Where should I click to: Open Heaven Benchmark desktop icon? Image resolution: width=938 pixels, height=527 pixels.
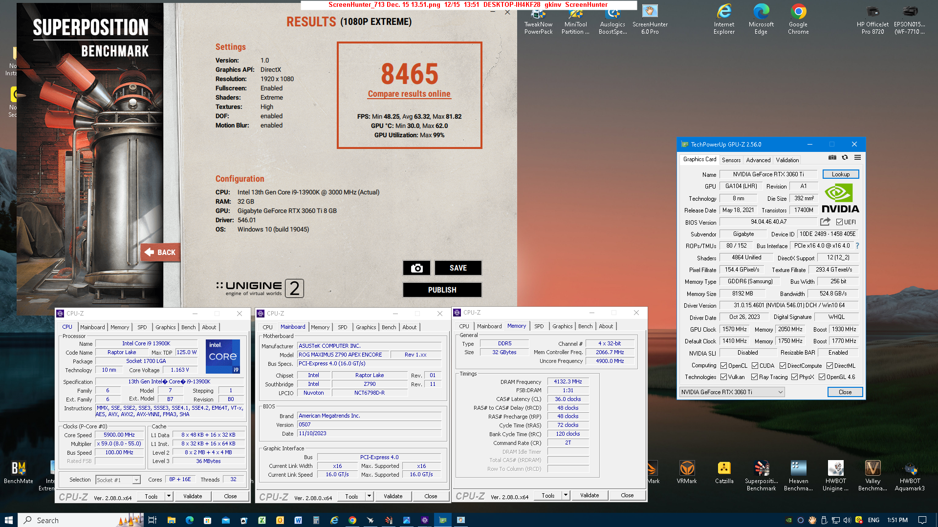pos(798,475)
